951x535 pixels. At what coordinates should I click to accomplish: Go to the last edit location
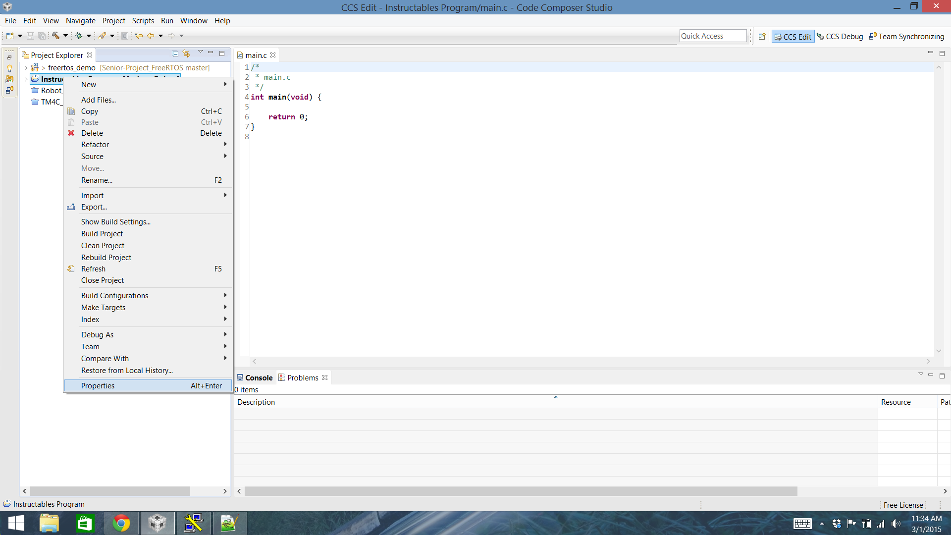[139, 36]
